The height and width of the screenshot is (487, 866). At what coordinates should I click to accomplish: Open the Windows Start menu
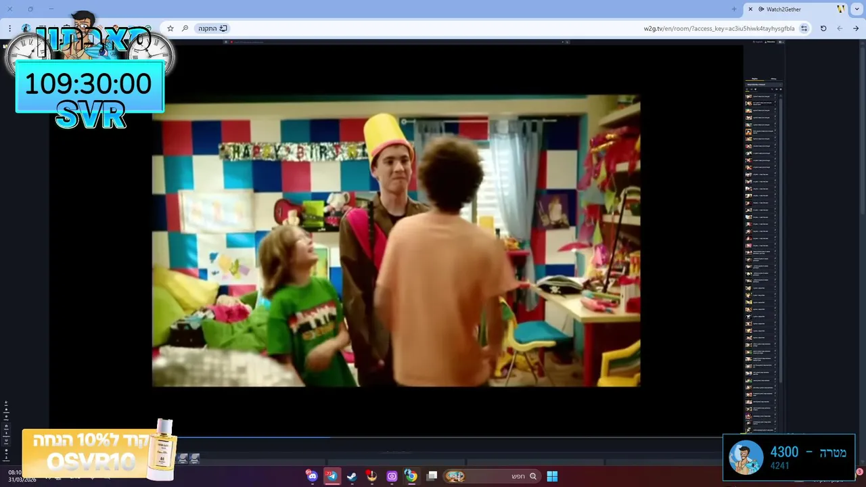point(552,476)
